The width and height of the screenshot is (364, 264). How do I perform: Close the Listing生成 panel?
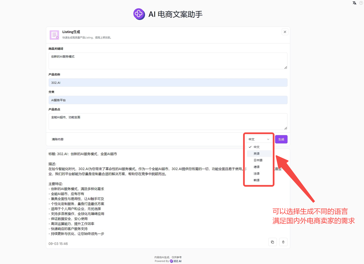pos(285,32)
